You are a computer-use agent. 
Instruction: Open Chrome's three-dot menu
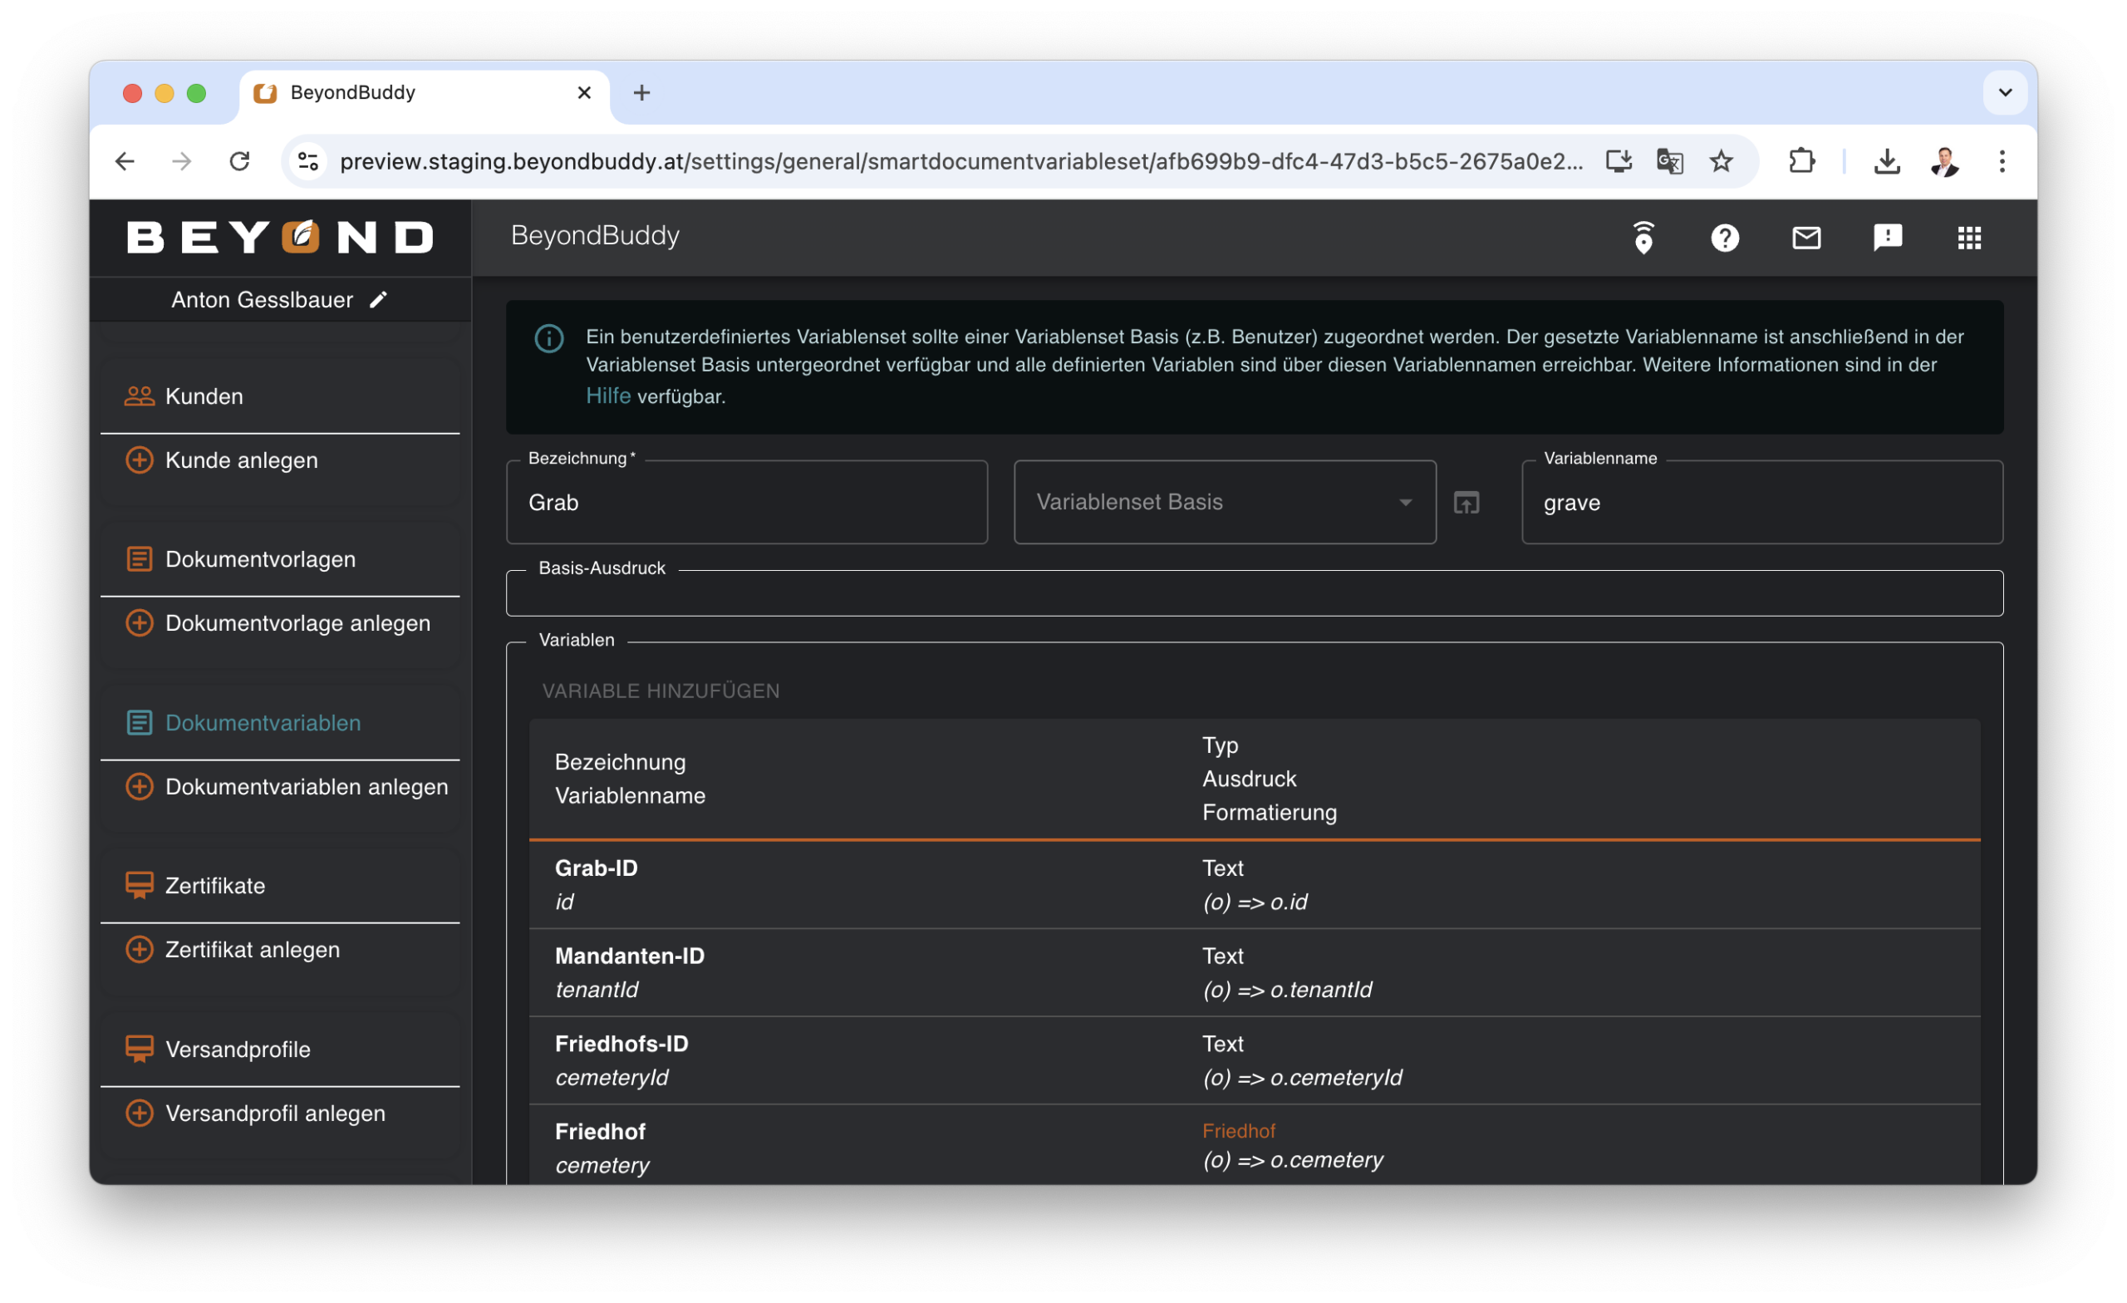tap(2002, 161)
